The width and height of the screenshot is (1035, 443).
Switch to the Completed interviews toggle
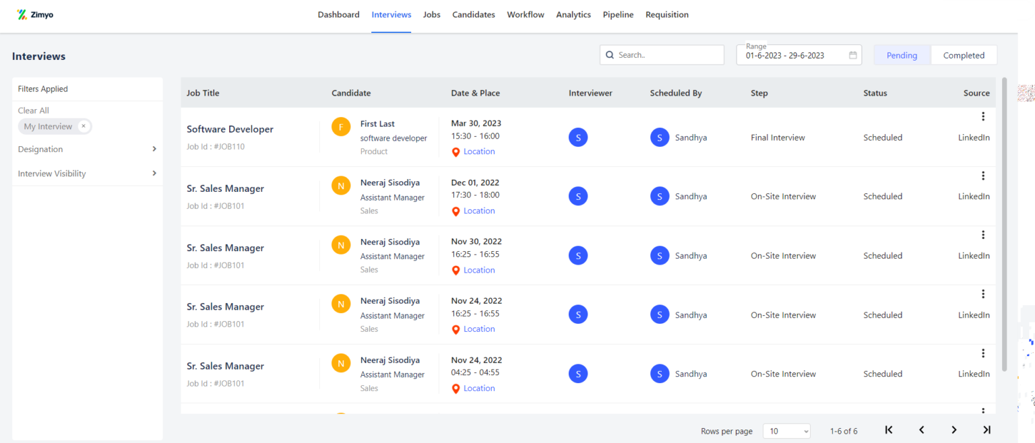point(964,55)
